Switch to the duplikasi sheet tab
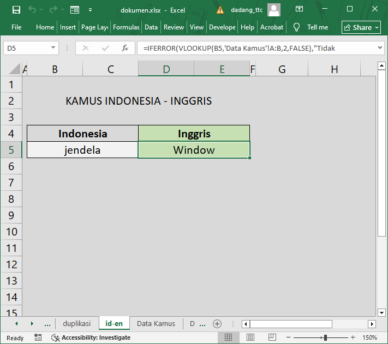This screenshot has height=344, width=388. tap(77, 323)
